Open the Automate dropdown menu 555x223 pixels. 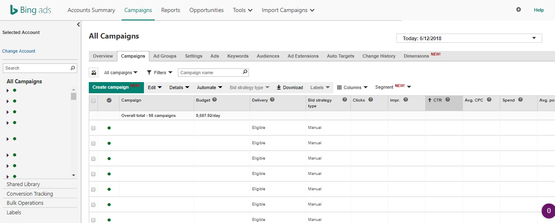(209, 87)
